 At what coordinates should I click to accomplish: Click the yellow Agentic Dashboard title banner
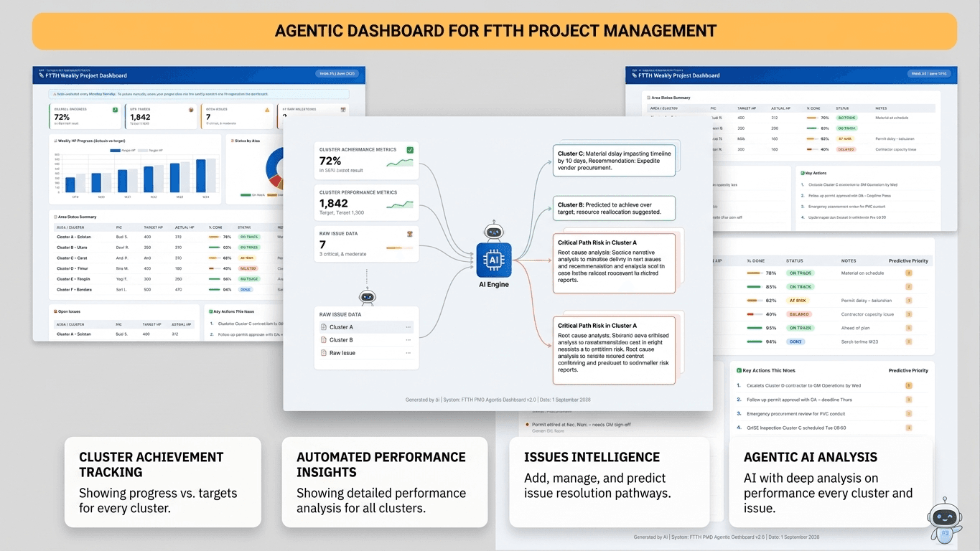(x=495, y=31)
